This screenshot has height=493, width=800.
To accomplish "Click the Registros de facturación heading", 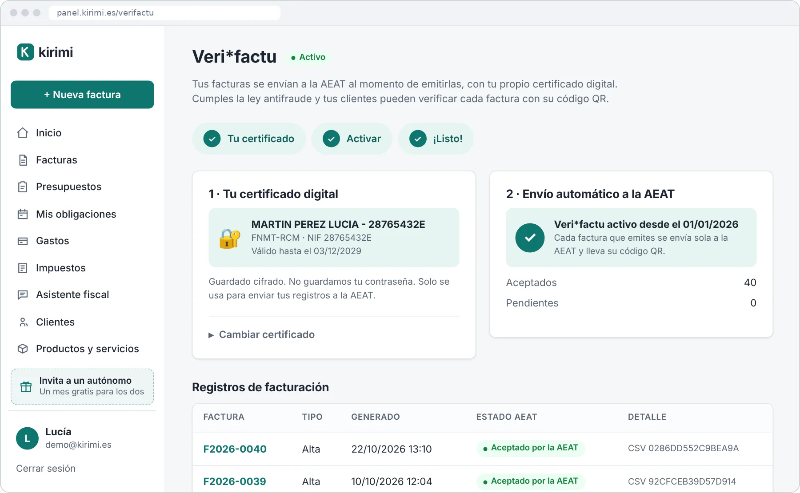I will pos(260,387).
